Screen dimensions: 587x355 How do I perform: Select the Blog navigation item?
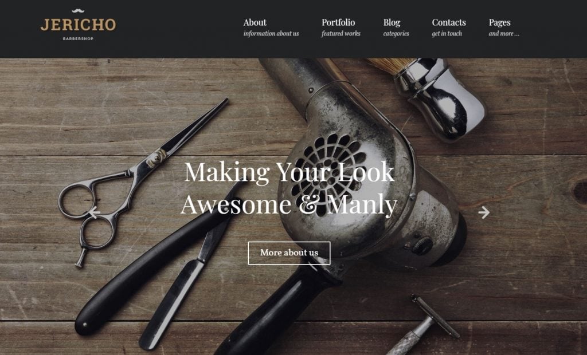pos(392,22)
